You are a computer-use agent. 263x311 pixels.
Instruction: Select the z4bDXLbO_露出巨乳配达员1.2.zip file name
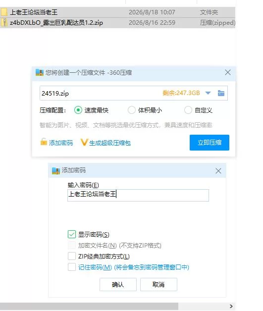pos(56,23)
